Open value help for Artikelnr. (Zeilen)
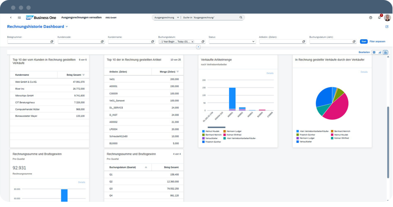The height and width of the screenshot is (207, 393). tap(304, 41)
